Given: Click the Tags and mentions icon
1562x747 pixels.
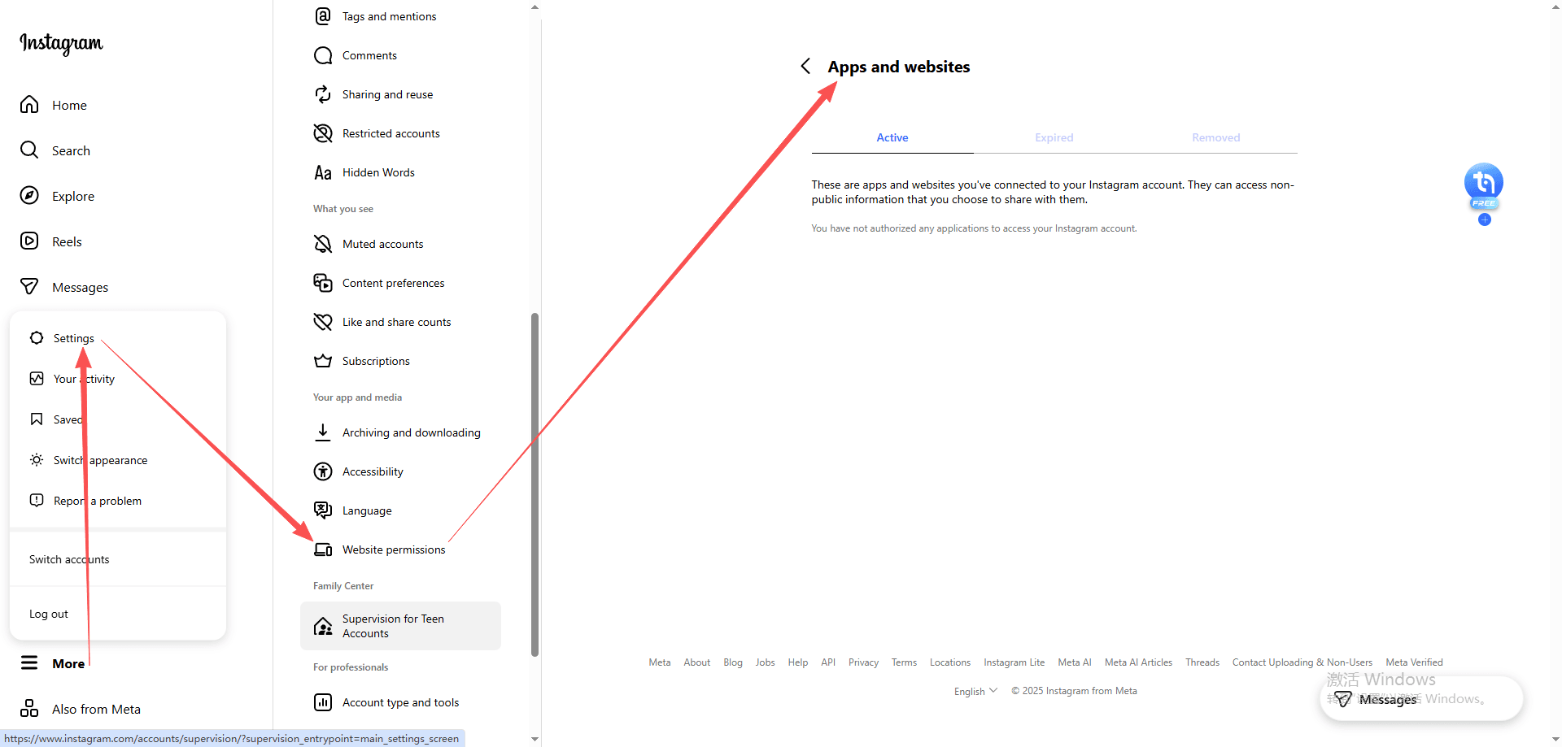Looking at the screenshot, I should click(x=323, y=16).
